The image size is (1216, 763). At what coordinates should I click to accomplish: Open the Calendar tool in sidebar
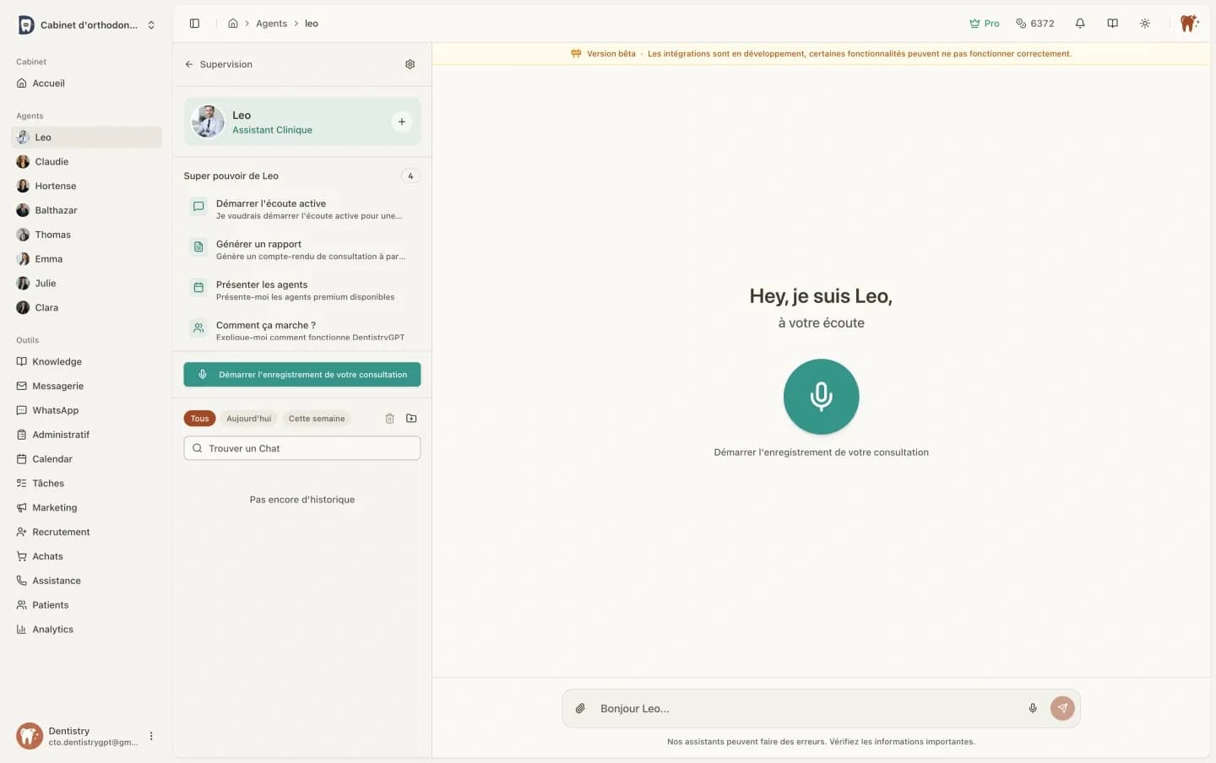pos(52,459)
